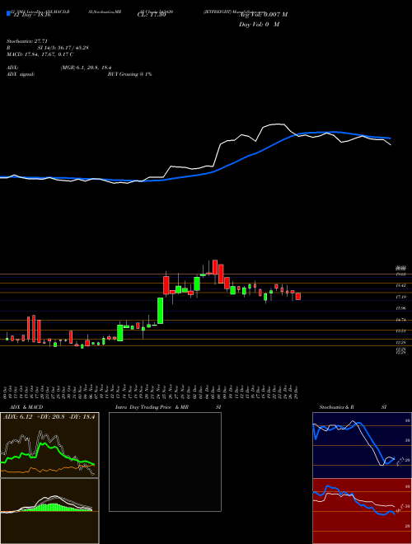Click the MACD histogram chart panel
This screenshot has width=412, height=544.
[x=49, y=511]
